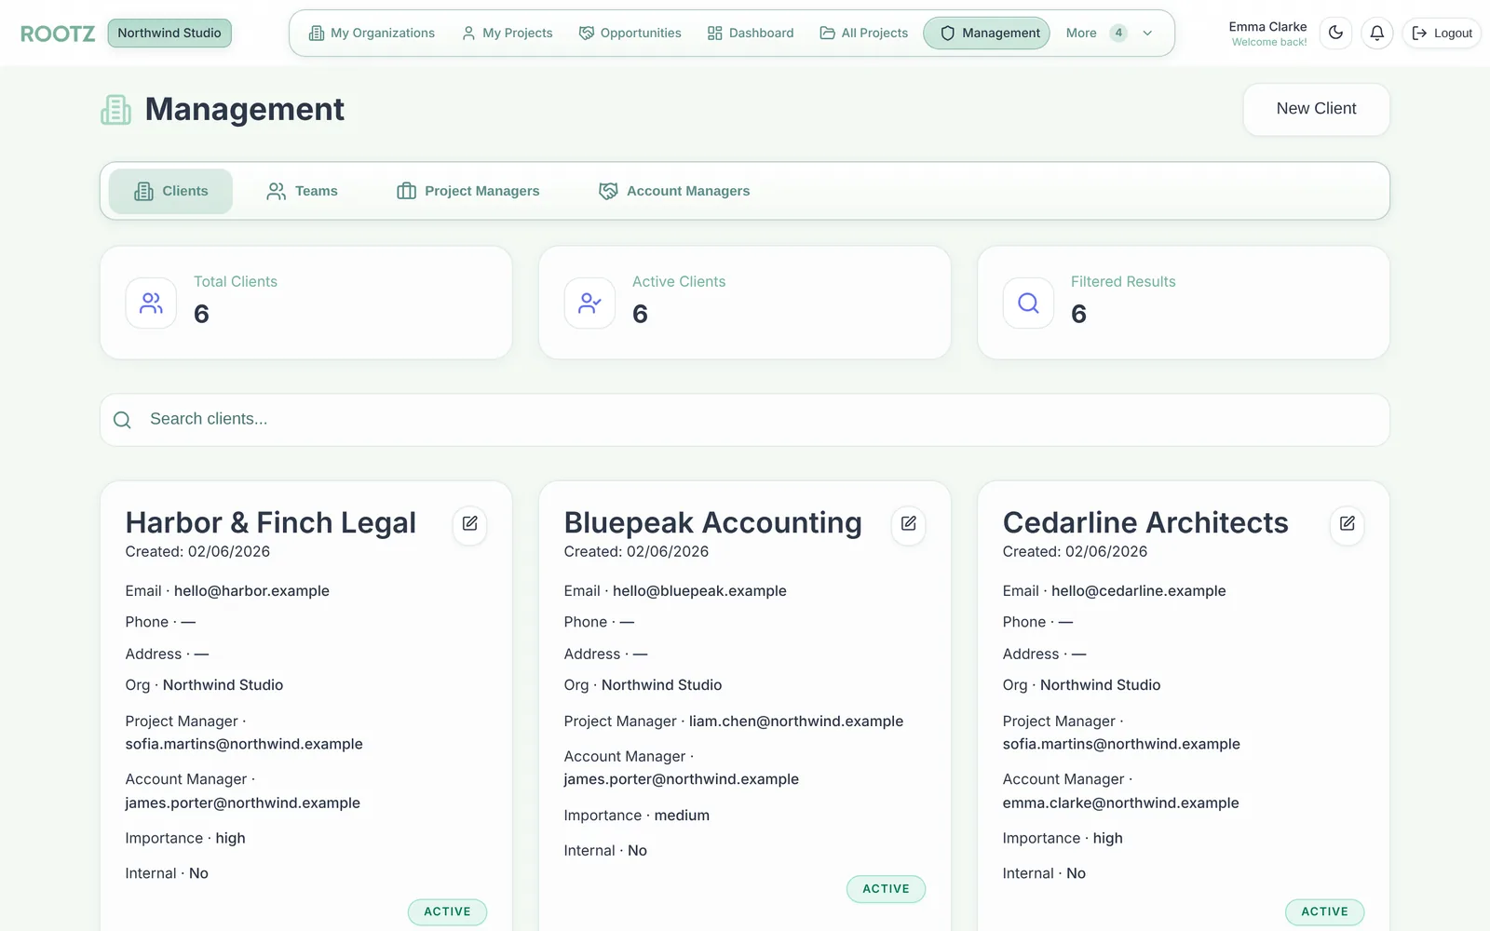Viewport: 1490px width, 931px height.
Task: Select the Harbor & Finch Legal title
Action: coord(271,522)
